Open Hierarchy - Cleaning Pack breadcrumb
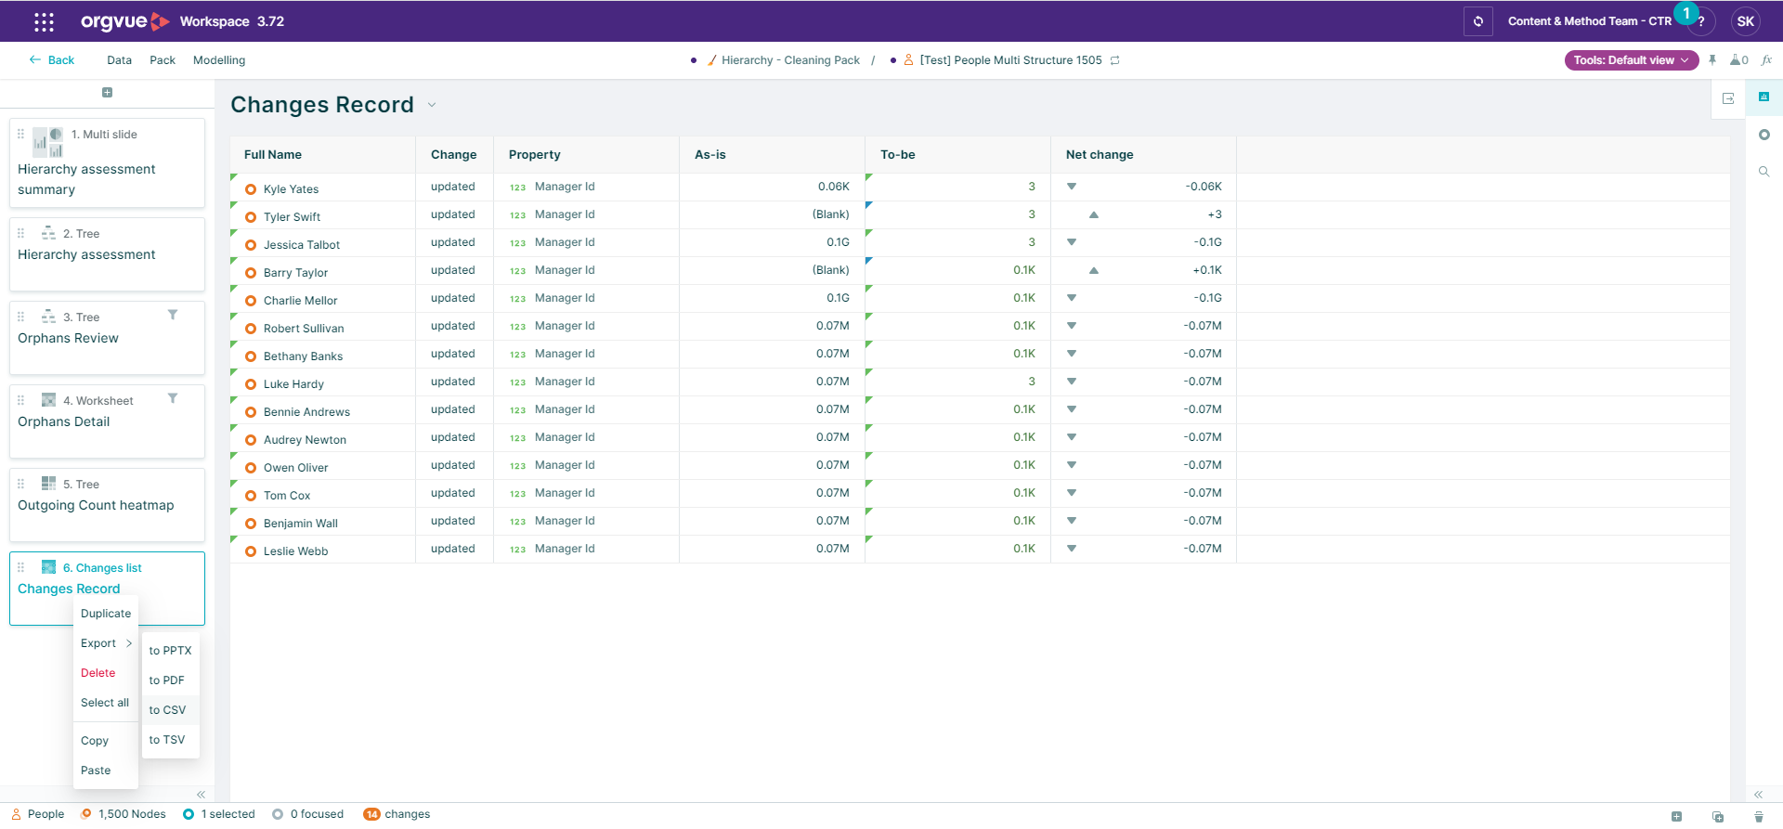 click(790, 60)
